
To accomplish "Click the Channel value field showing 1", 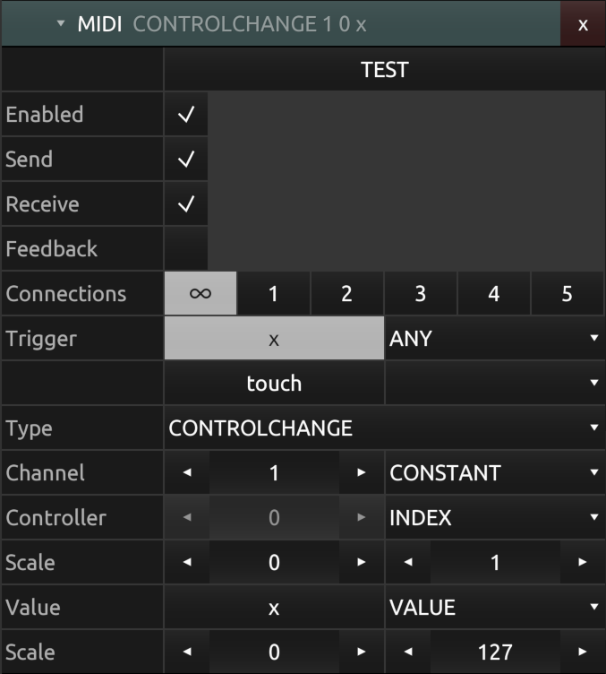I will click(274, 472).
